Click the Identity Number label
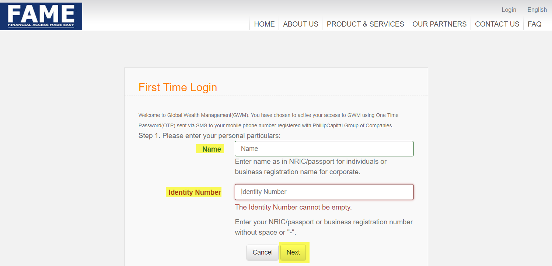 tap(195, 192)
